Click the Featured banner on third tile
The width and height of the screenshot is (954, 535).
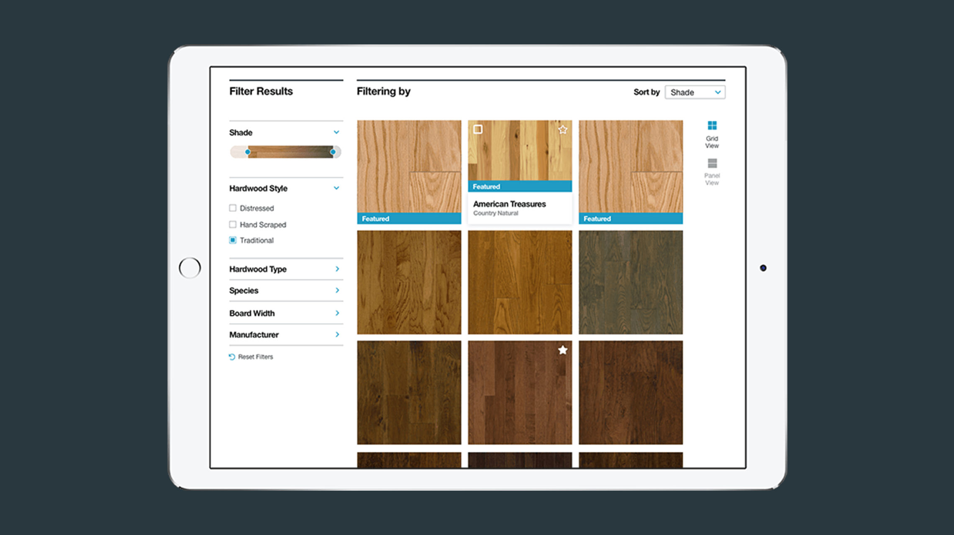[x=631, y=219]
